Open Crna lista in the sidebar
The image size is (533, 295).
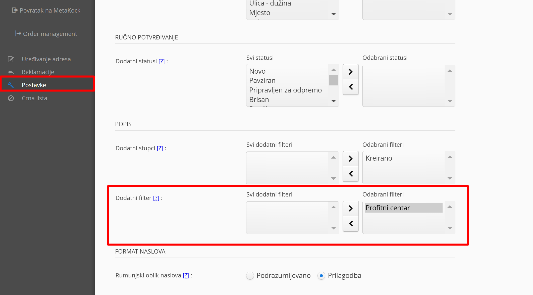34,98
